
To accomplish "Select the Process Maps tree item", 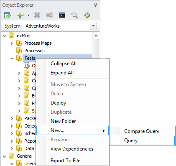I will point(38,43).
